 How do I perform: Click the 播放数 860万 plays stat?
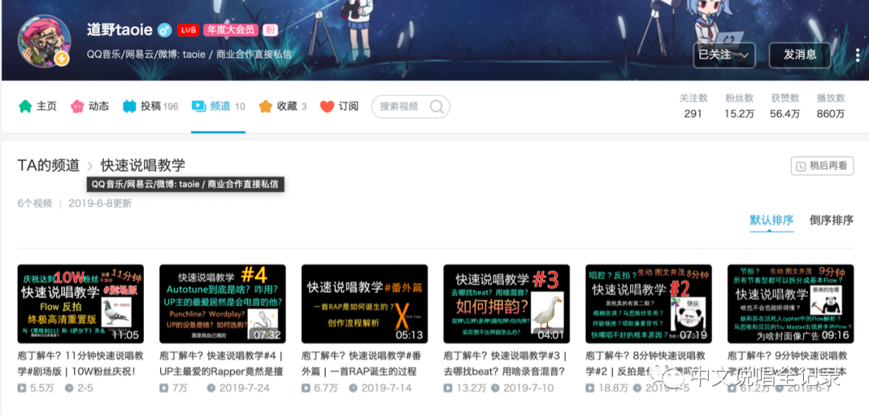[830, 106]
